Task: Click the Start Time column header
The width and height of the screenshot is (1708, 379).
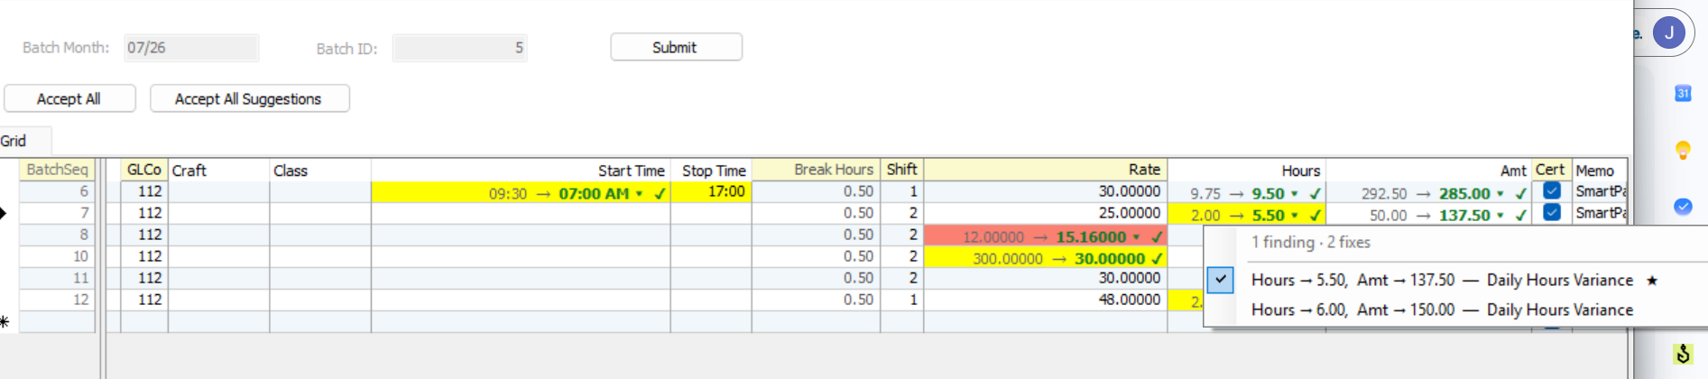Action: click(521, 170)
